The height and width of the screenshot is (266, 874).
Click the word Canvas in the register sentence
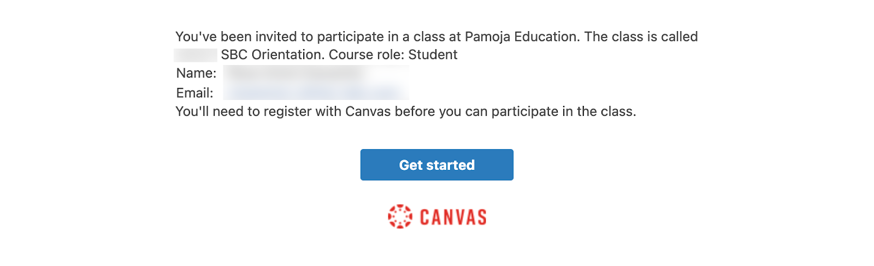[368, 112]
